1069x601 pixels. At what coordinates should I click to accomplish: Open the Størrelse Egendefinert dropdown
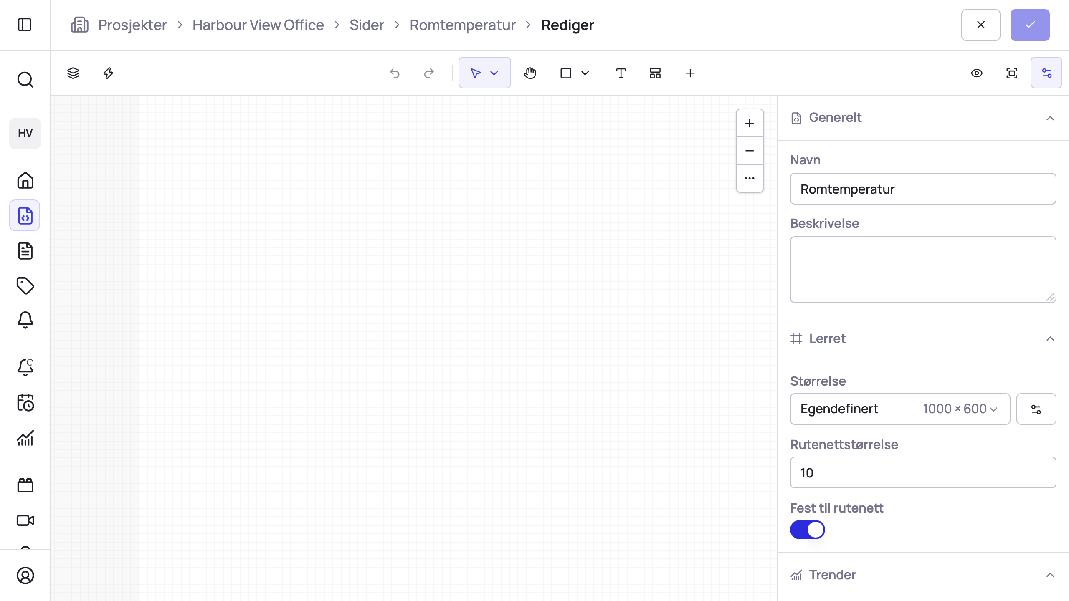pyautogui.click(x=900, y=409)
